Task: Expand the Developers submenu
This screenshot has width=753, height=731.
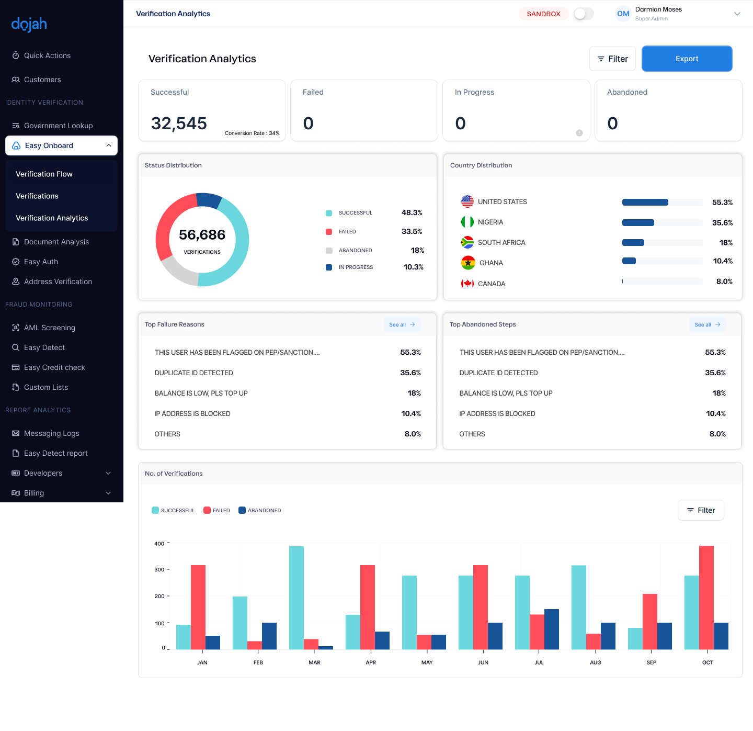Action: [x=108, y=473]
